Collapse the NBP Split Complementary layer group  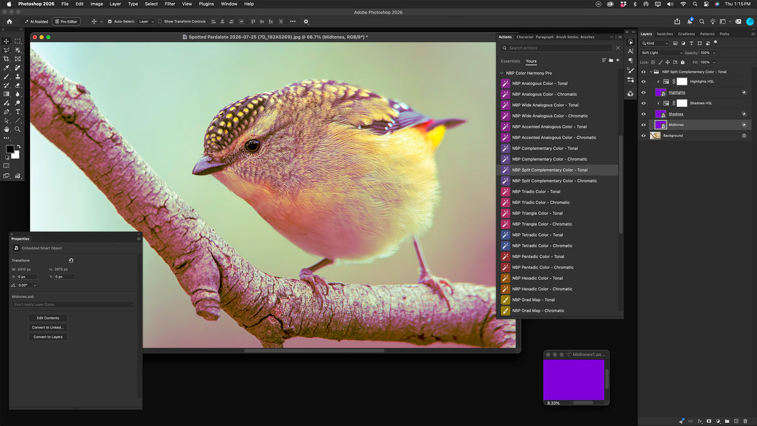[x=651, y=72]
